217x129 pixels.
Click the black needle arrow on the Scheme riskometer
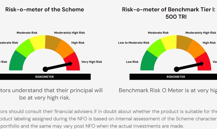pos(58,67)
